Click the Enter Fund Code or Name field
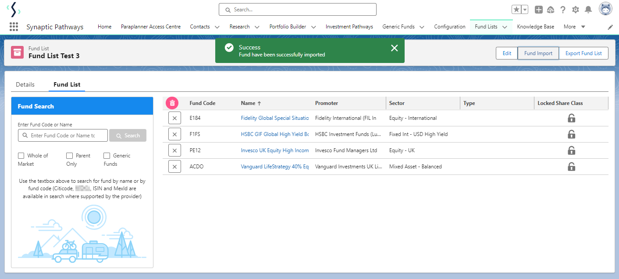619x279 pixels. coord(63,136)
